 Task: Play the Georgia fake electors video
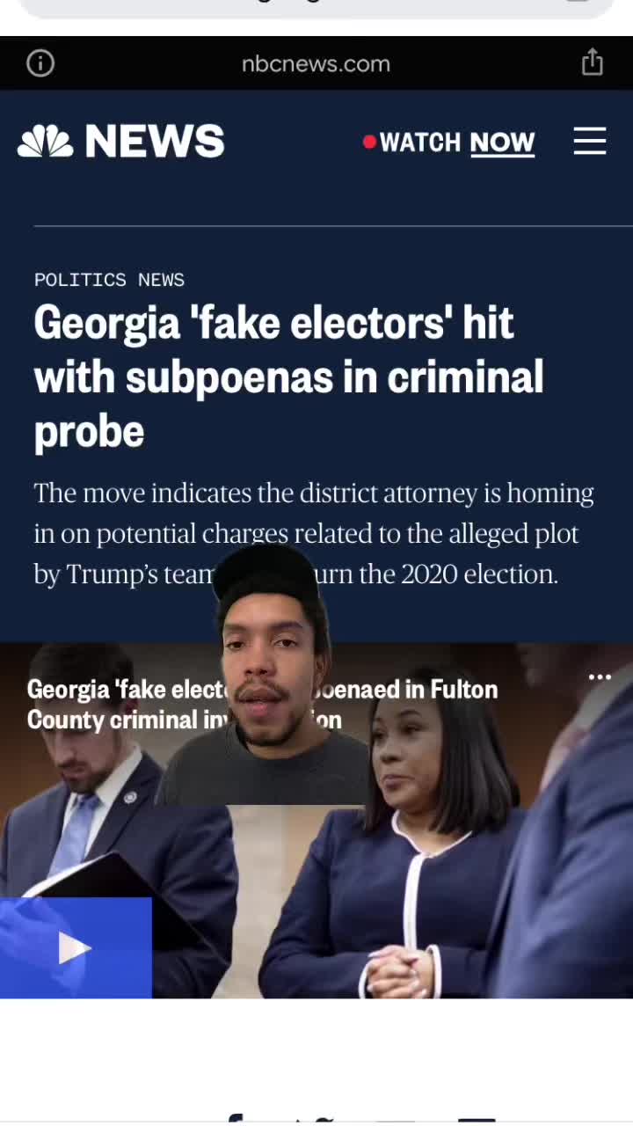pyautogui.click(x=76, y=948)
